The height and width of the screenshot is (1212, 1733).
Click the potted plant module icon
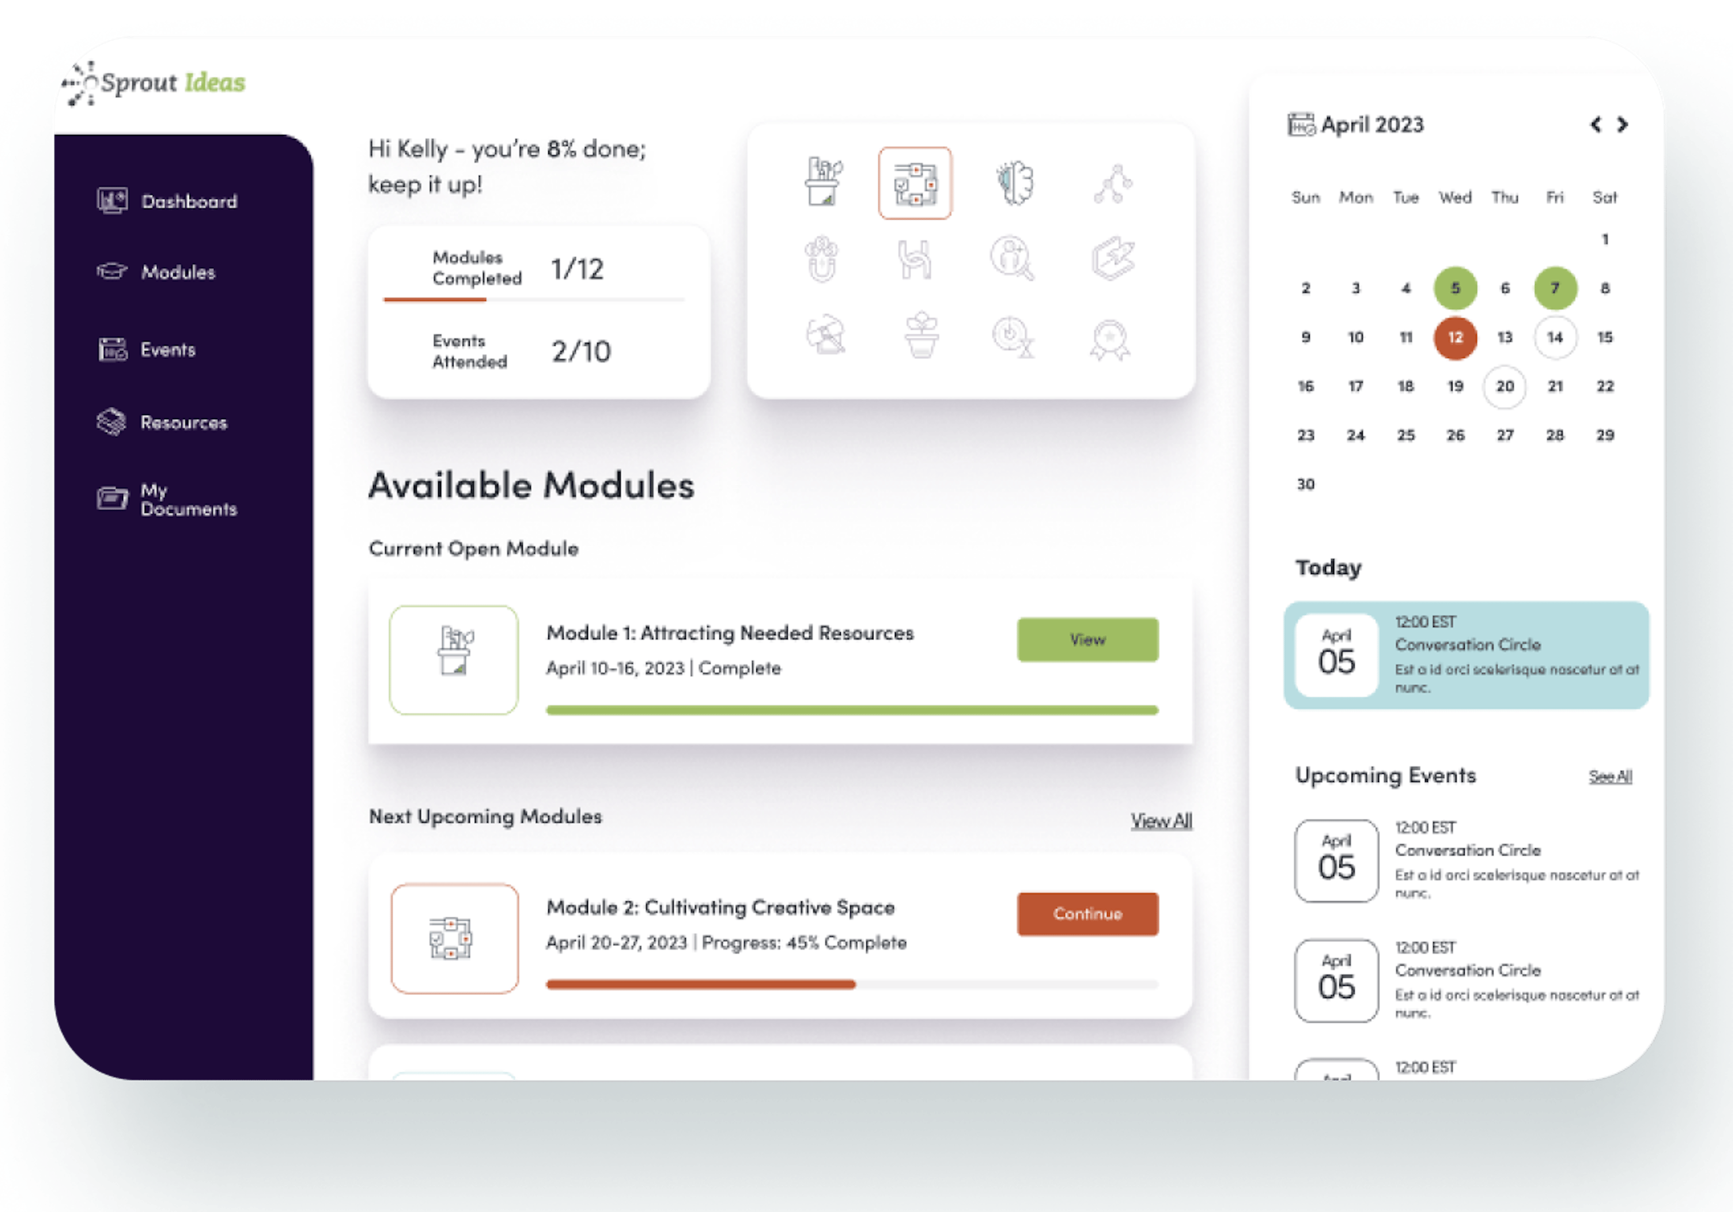(x=921, y=335)
